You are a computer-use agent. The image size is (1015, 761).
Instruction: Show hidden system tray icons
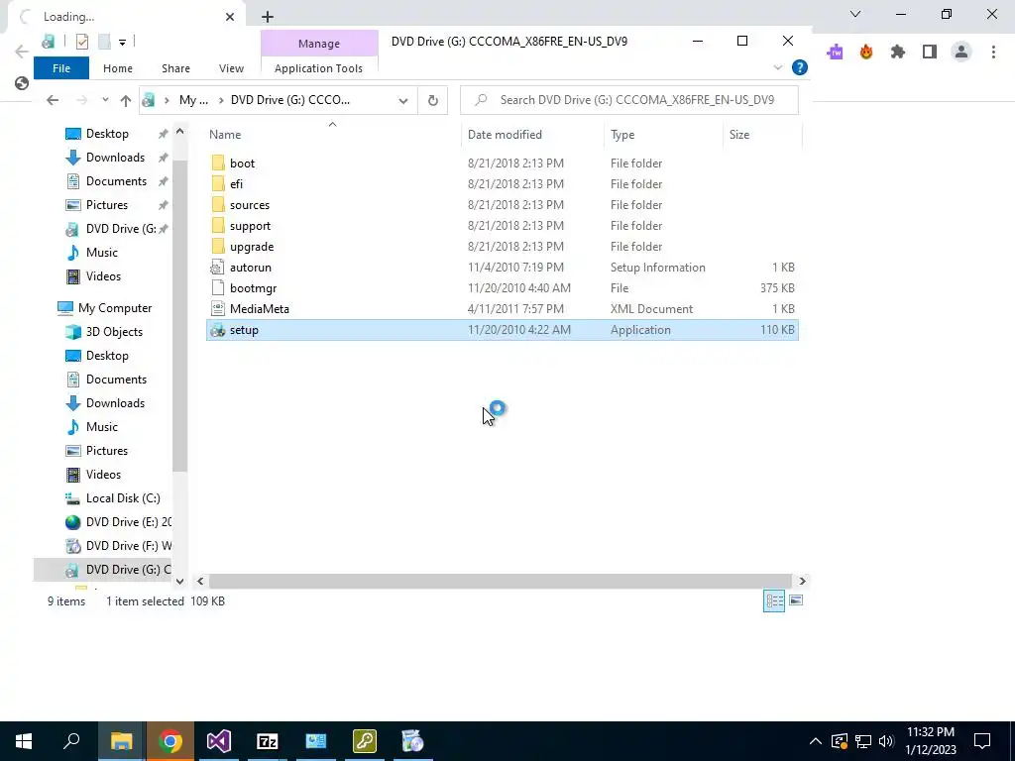click(x=816, y=741)
